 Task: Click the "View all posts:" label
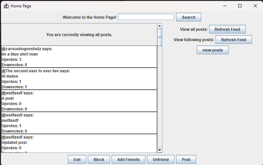pyautogui.click(x=194, y=29)
